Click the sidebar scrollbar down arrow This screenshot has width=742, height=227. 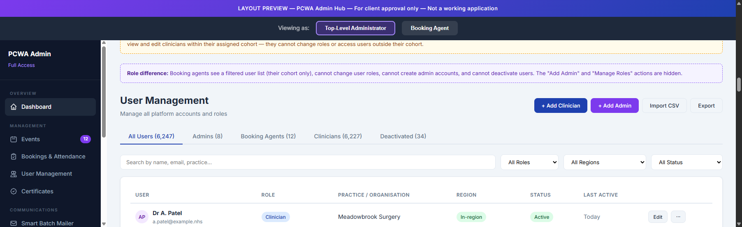coord(104,224)
